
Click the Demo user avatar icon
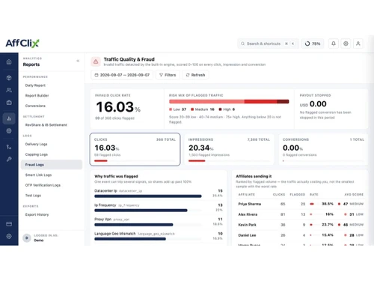click(27, 238)
